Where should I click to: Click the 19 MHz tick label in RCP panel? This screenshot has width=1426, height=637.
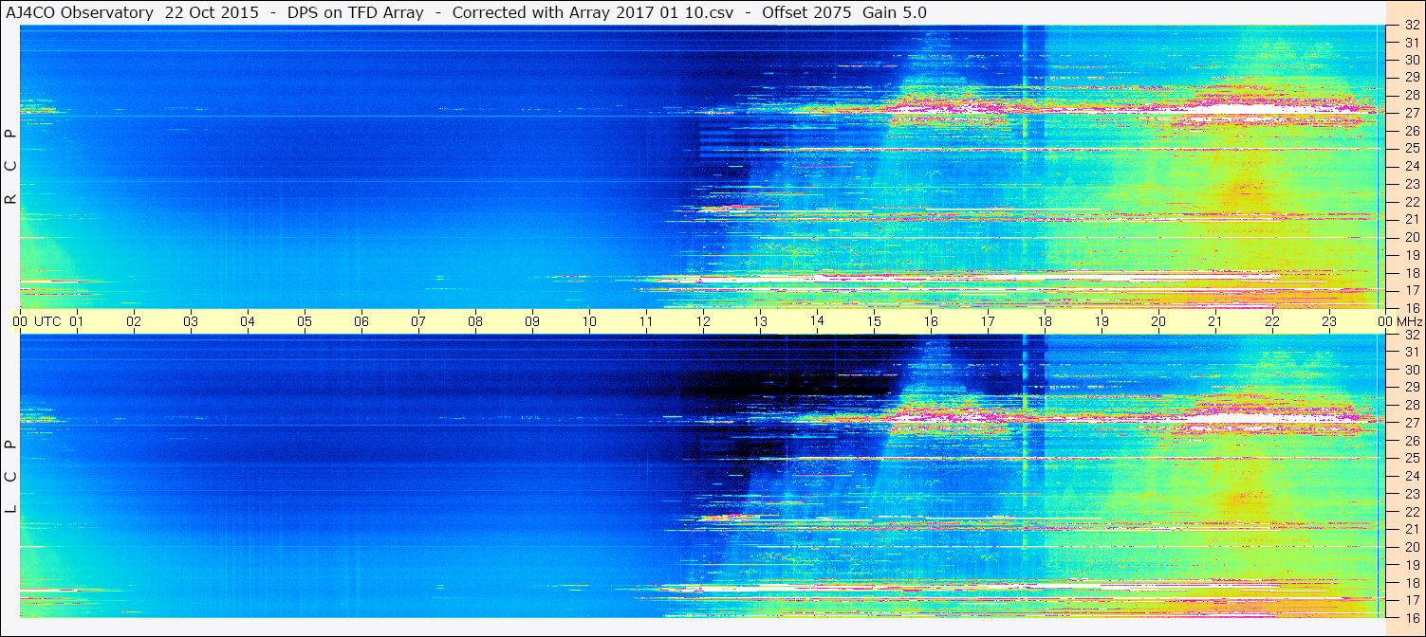coord(1412,255)
